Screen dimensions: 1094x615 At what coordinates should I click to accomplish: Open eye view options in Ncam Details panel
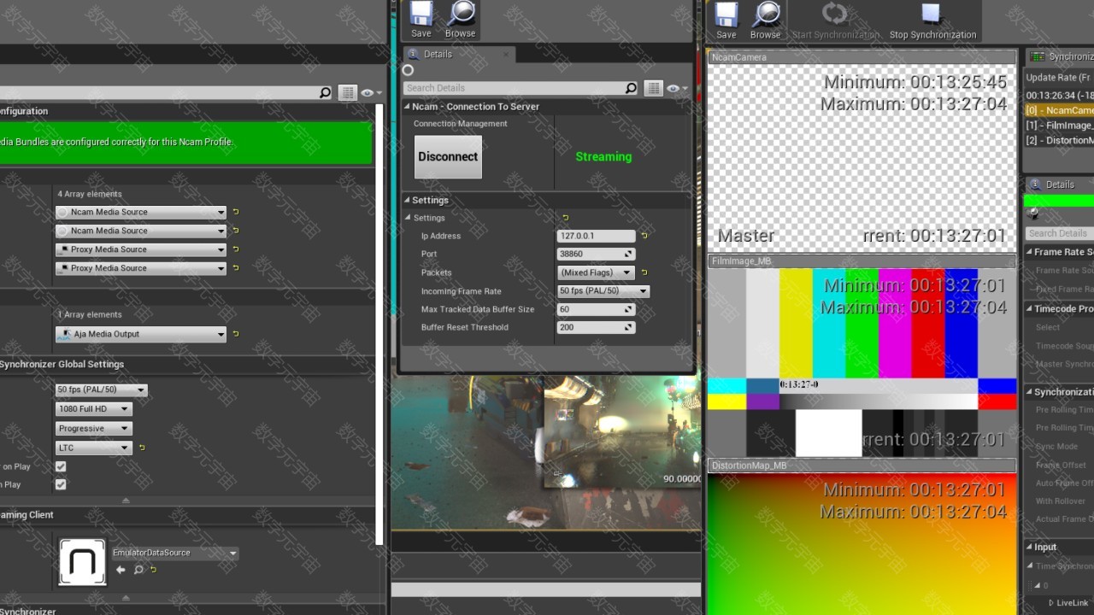[x=676, y=88]
